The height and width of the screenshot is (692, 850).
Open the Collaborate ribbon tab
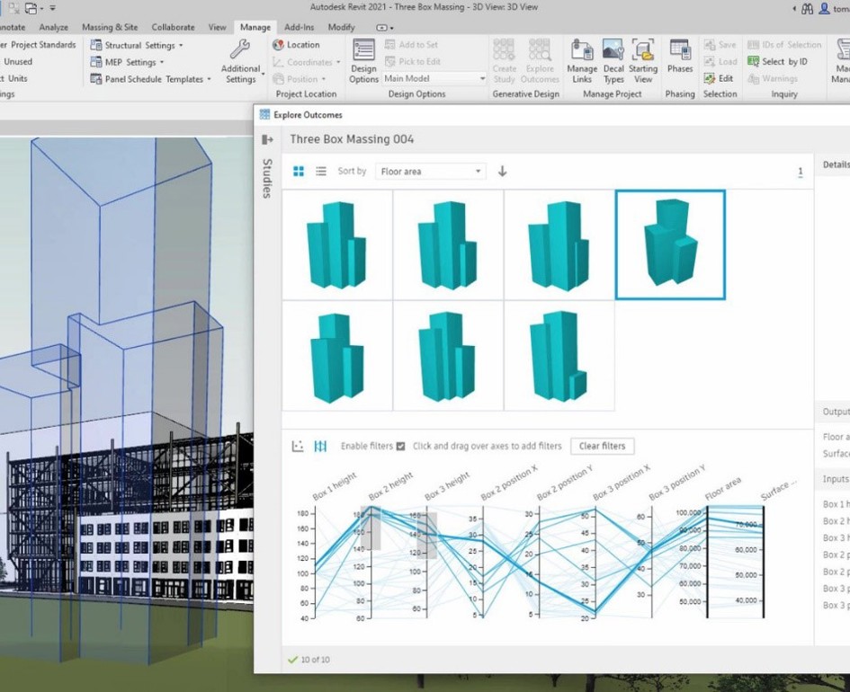click(173, 27)
